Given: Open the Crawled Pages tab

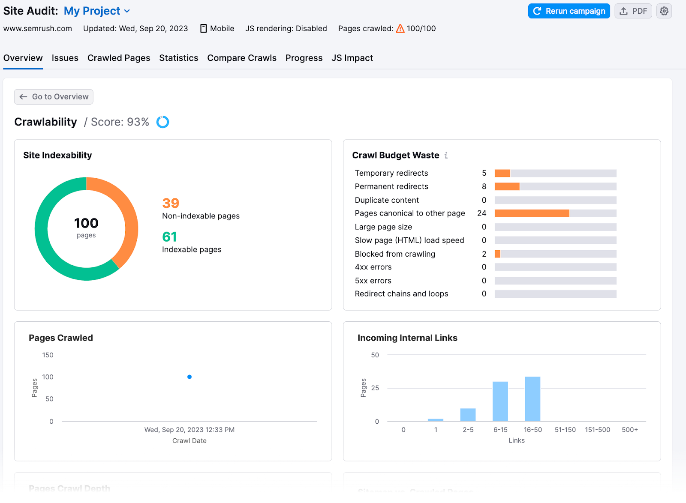Looking at the screenshot, I should click(119, 58).
